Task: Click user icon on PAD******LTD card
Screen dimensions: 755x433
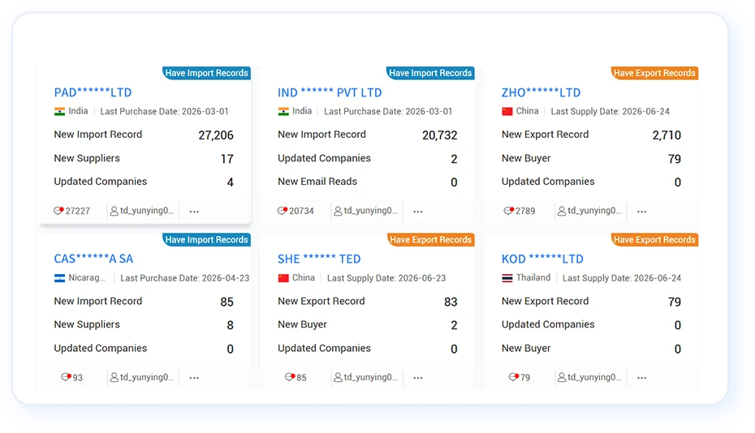Action: tap(114, 211)
